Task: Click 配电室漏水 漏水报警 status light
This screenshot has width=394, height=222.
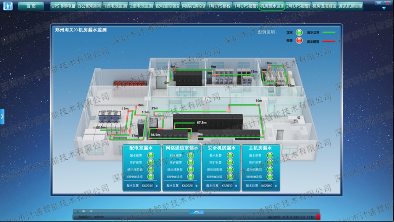Action: pyautogui.click(x=150, y=155)
